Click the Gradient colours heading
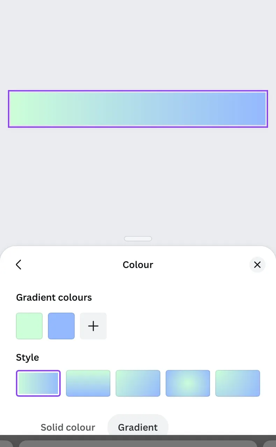This screenshot has height=447, width=276. tap(54, 298)
